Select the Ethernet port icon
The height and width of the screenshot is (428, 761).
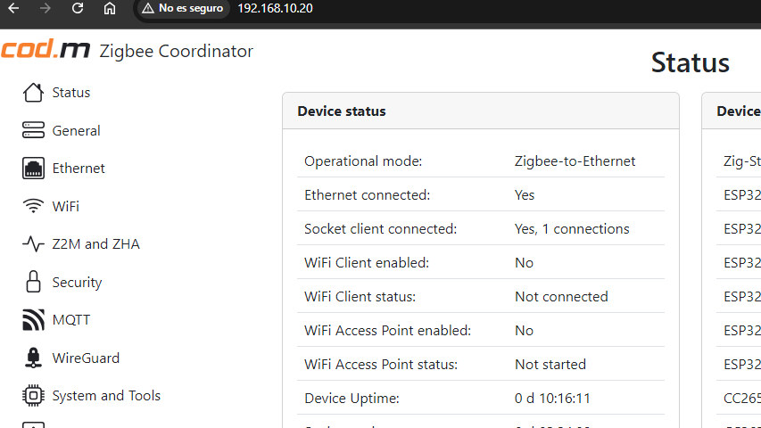click(x=33, y=168)
